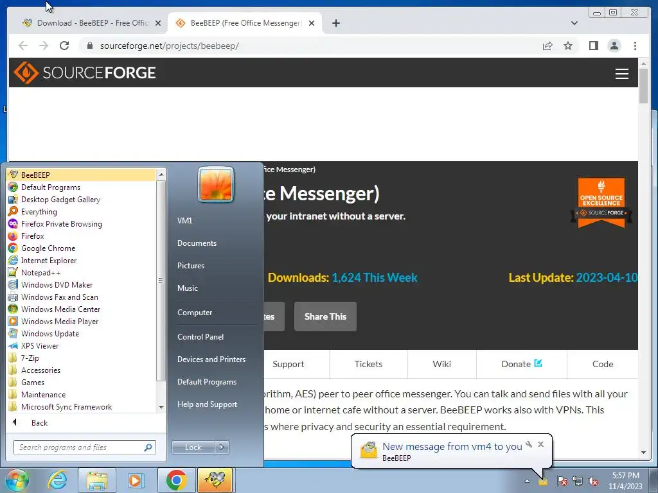Open the shutdown options arrow beside Lock

(x=222, y=447)
